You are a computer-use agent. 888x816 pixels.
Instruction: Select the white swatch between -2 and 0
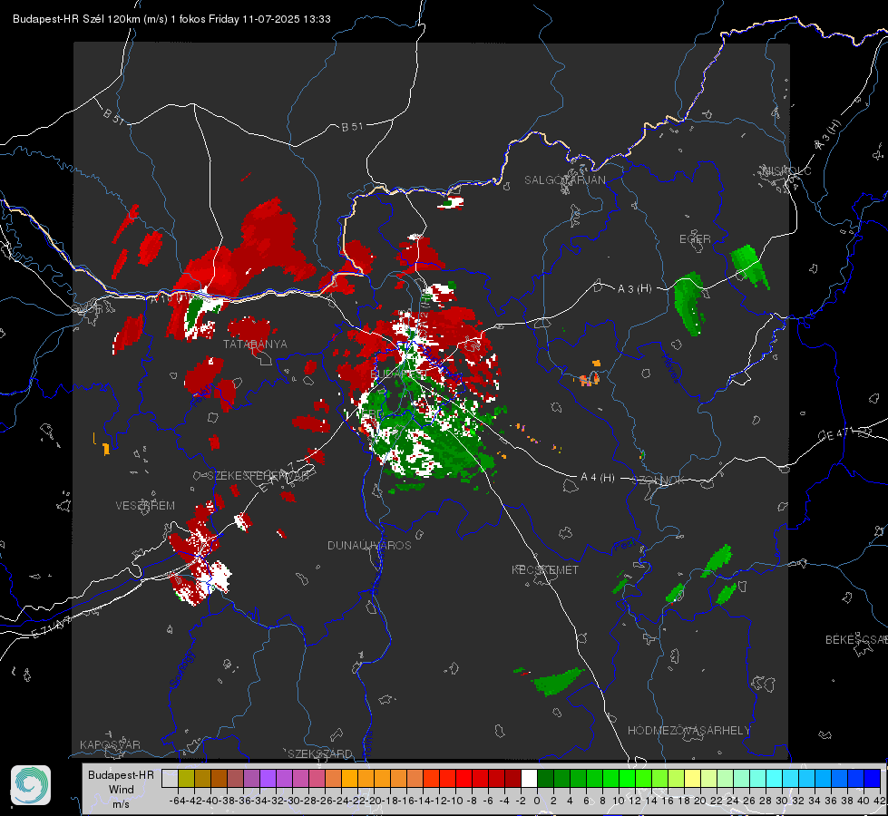pyautogui.click(x=529, y=779)
